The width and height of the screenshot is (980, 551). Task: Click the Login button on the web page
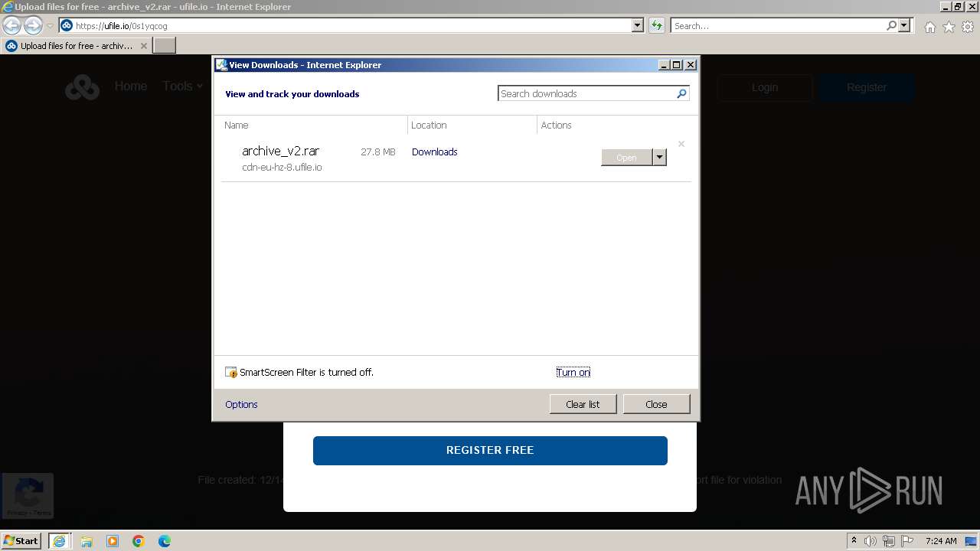click(x=765, y=87)
